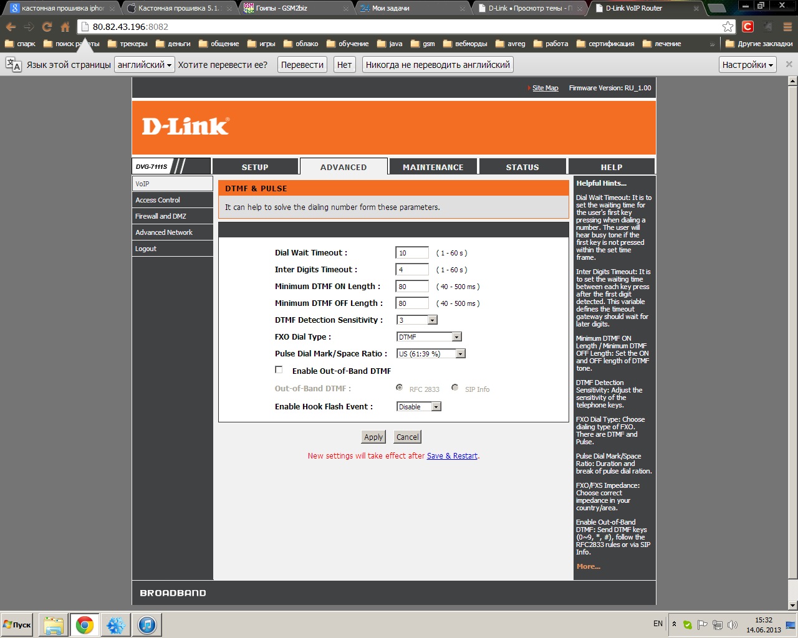Viewport: 798px width, 638px height.
Task: Select the RFC 2833 radio button
Action: click(x=400, y=388)
